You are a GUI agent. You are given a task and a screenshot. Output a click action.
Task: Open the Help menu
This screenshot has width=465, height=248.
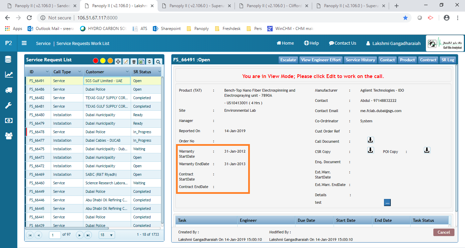click(311, 43)
